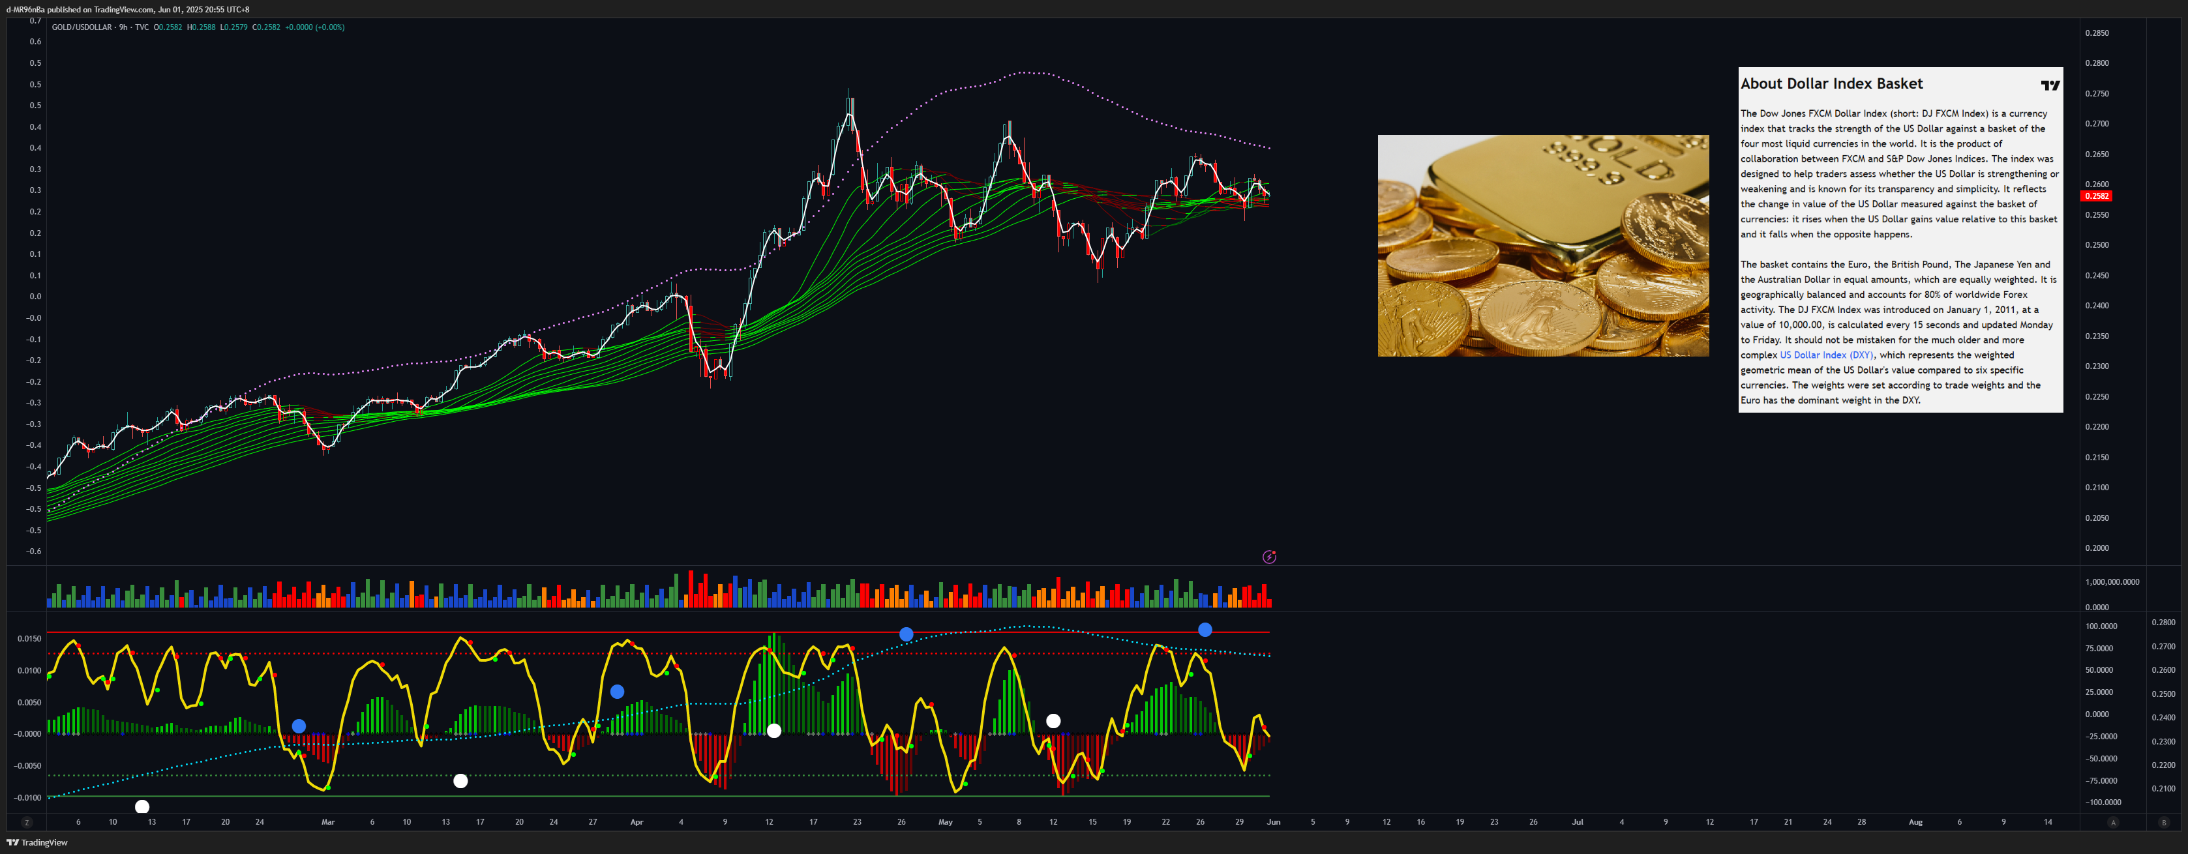The width and height of the screenshot is (2188, 854).
Task: Click the 0.0150 left oscillator axis label
Action: click(x=29, y=638)
